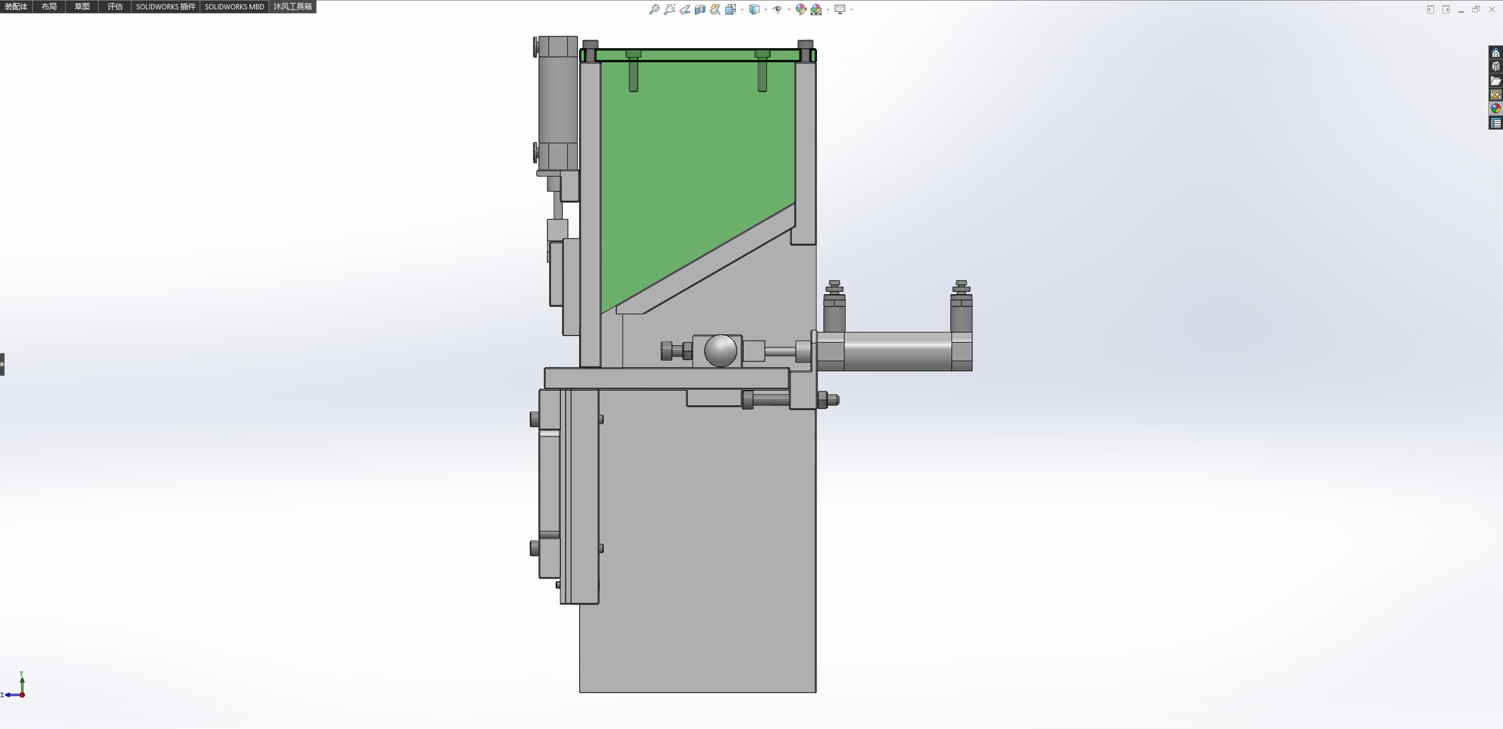
Task: Open the View Settings monitor dropdown
Action: [x=851, y=9]
